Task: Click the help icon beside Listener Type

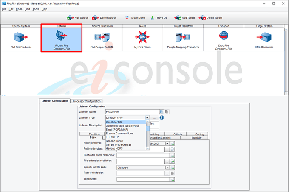Action: point(161,117)
